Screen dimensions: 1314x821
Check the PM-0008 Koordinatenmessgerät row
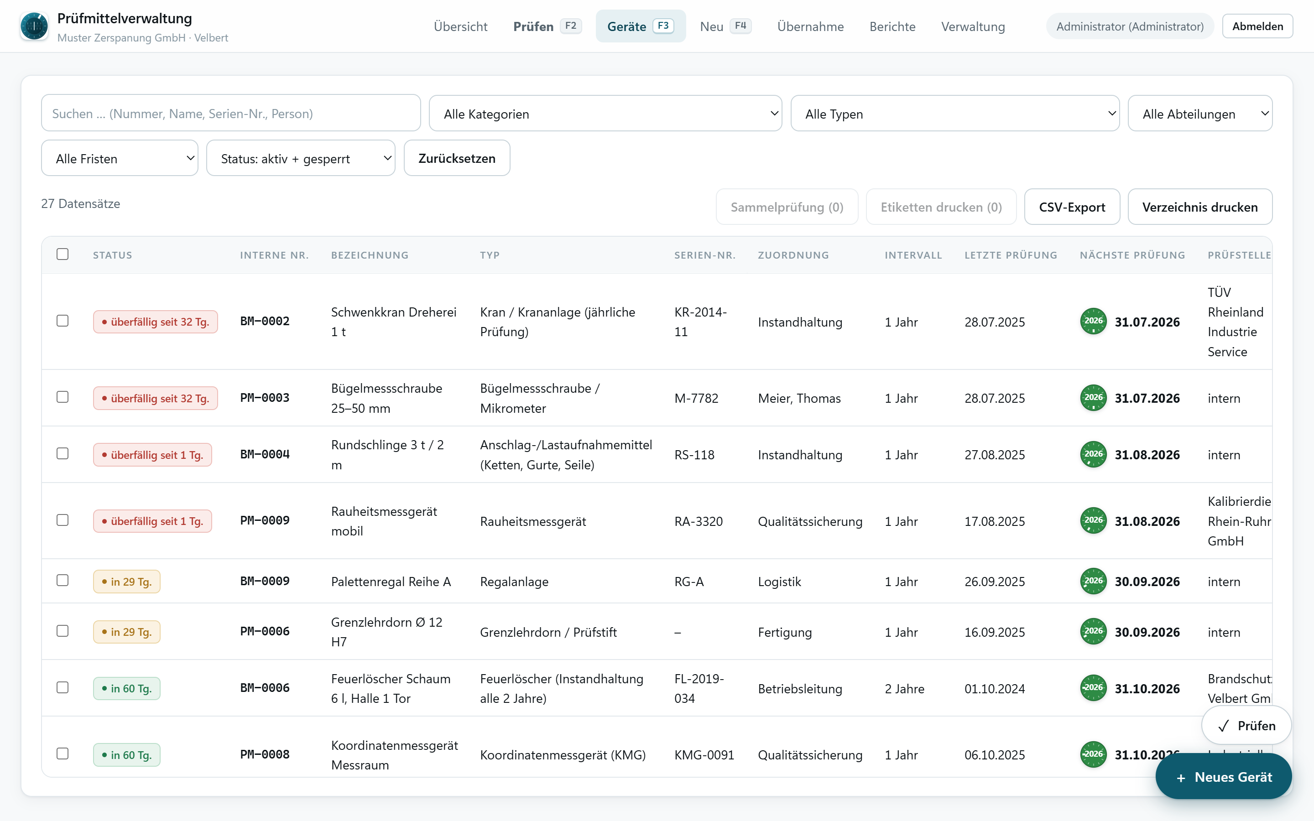63,753
